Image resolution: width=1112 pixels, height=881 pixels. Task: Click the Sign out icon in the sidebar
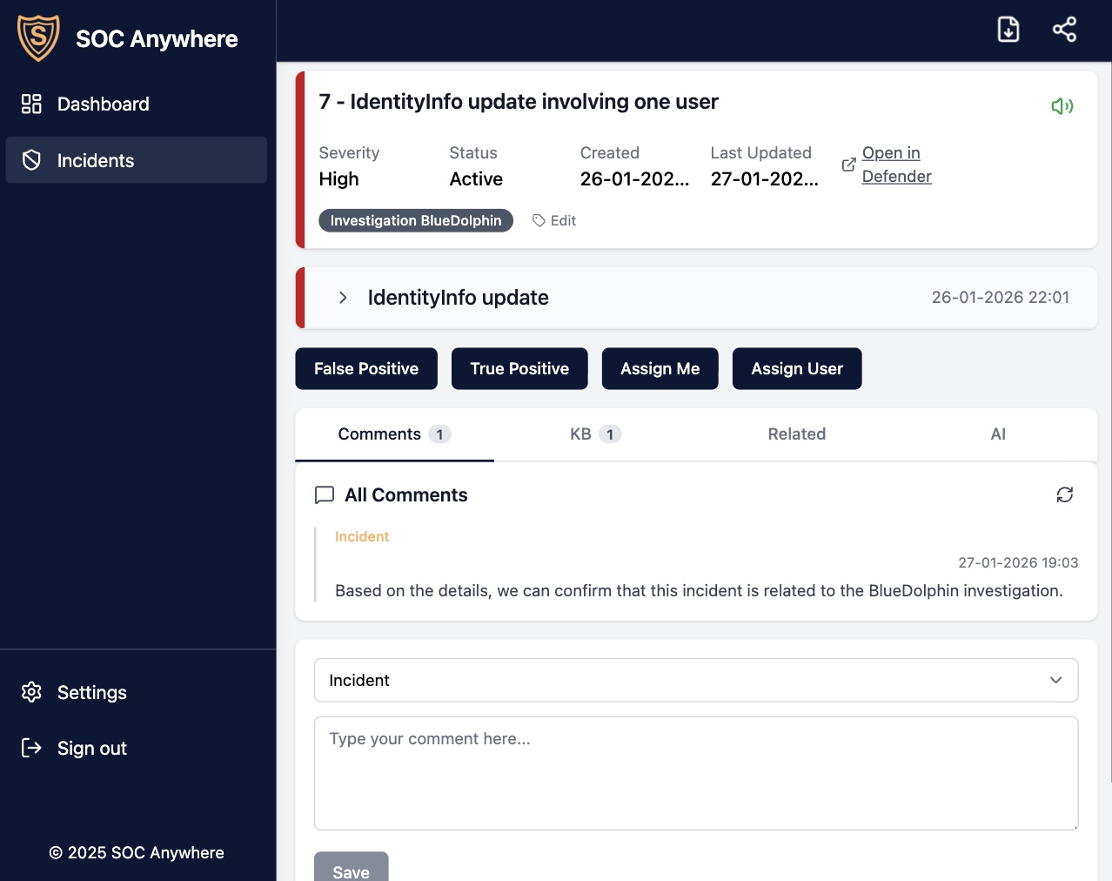[x=31, y=748]
